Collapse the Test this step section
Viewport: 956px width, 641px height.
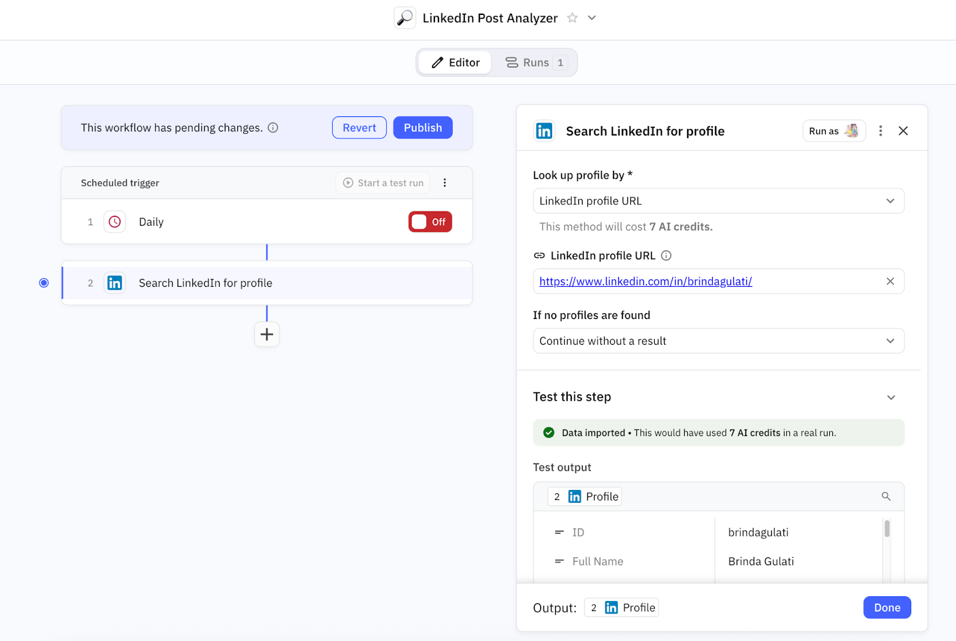[891, 397]
